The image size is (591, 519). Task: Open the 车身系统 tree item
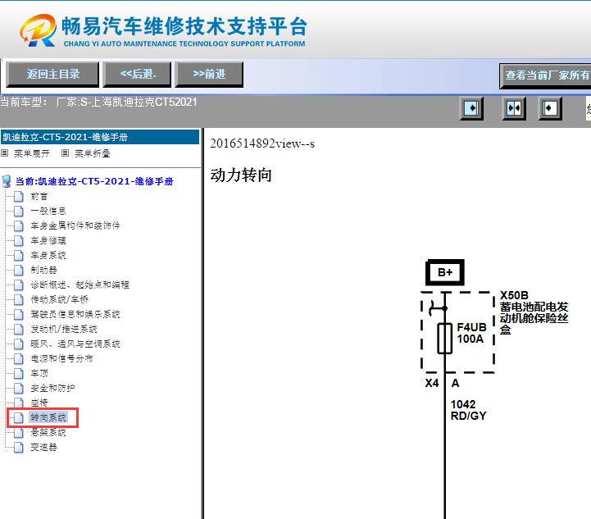coord(48,255)
